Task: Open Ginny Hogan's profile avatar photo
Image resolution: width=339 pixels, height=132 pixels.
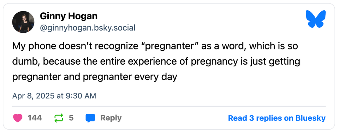Action: [x=23, y=22]
